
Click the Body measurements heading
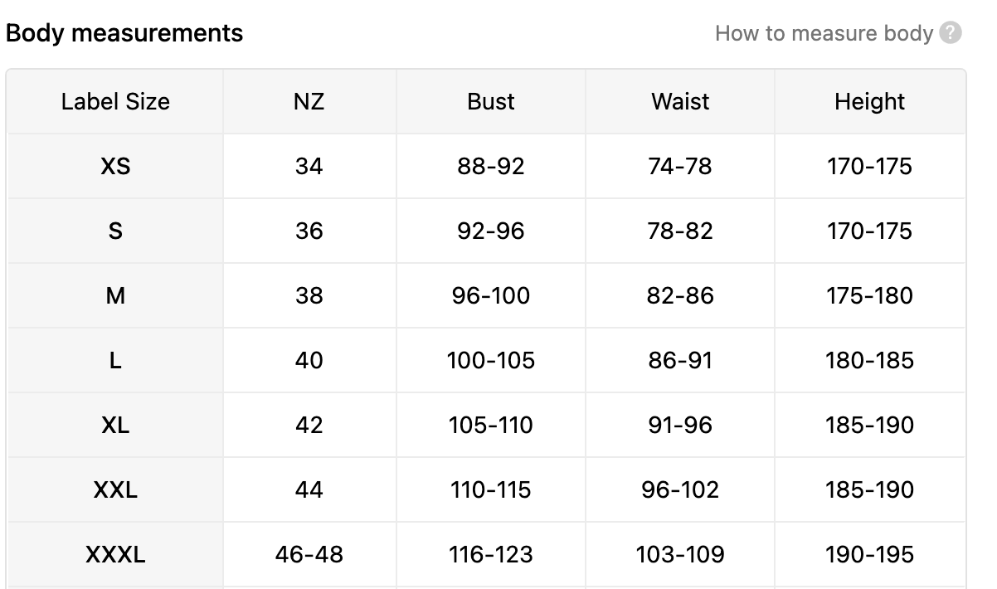124,33
